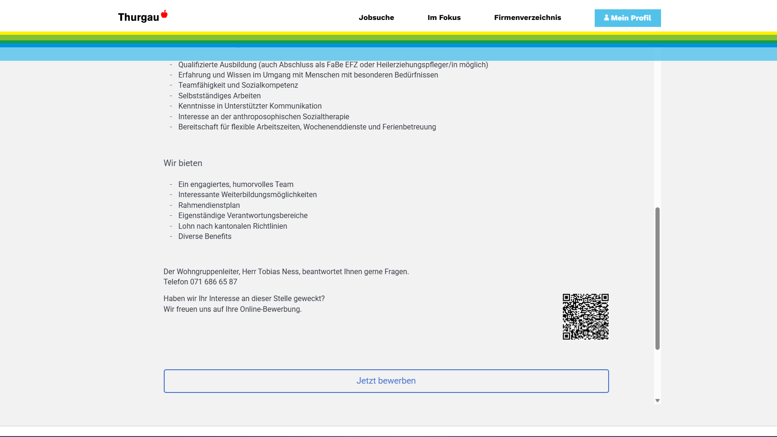Open the Im Fokus menu item
777x437 pixels.
444,18
